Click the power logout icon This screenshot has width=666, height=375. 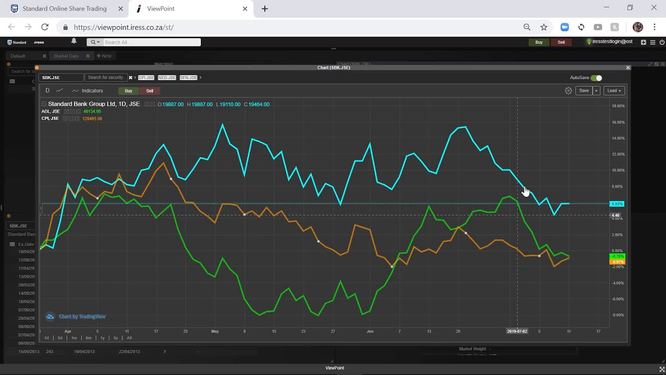click(662, 42)
